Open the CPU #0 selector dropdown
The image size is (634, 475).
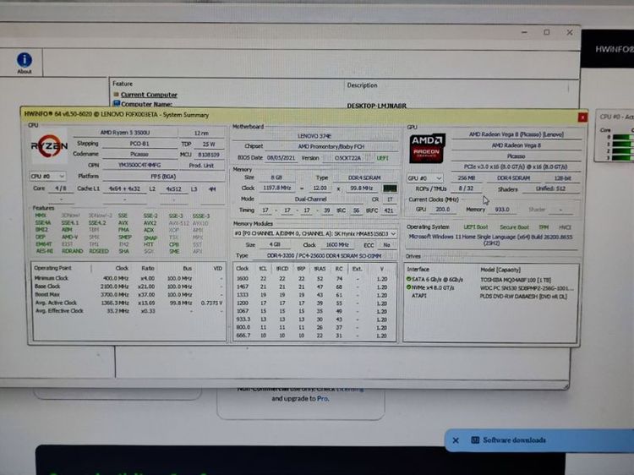pos(47,177)
